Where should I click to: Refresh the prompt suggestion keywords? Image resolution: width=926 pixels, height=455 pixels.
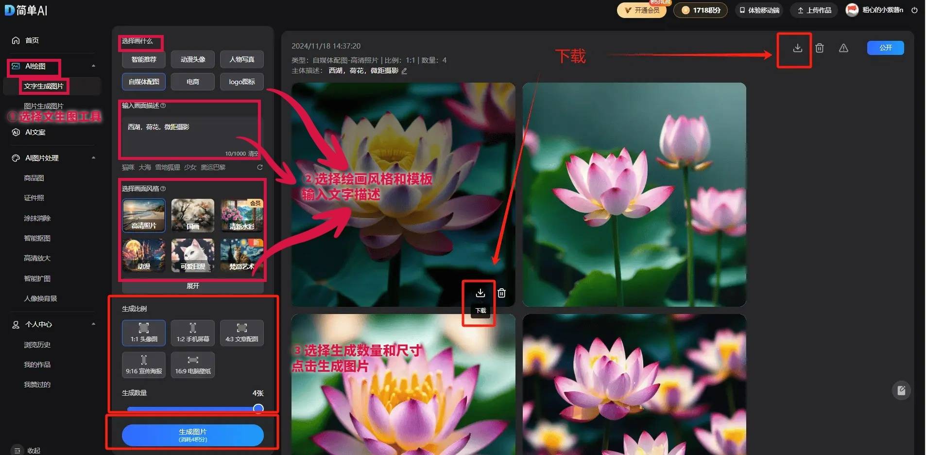(x=260, y=167)
